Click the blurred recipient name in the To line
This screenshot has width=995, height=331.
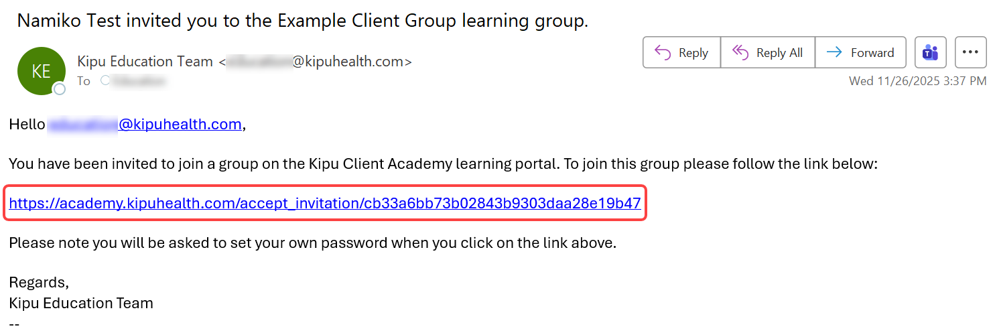pos(139,81)
